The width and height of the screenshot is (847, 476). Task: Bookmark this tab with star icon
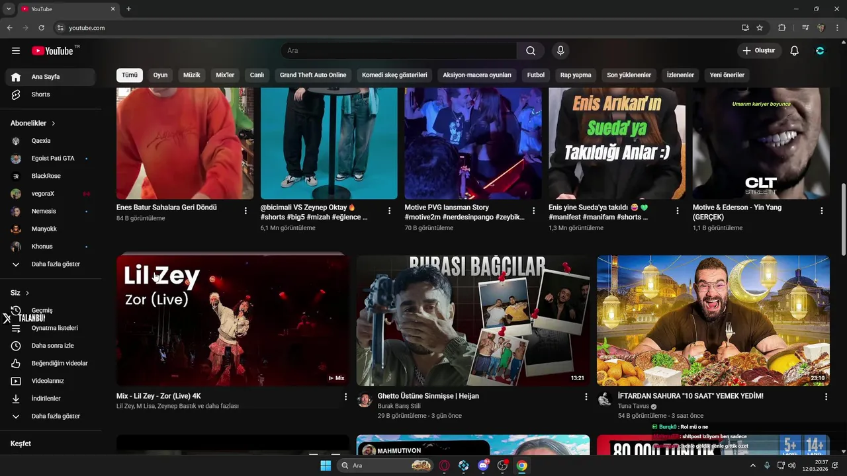click(760, 28)
